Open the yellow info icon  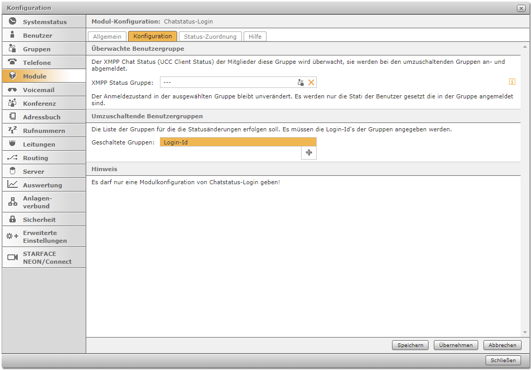point(512,82)
